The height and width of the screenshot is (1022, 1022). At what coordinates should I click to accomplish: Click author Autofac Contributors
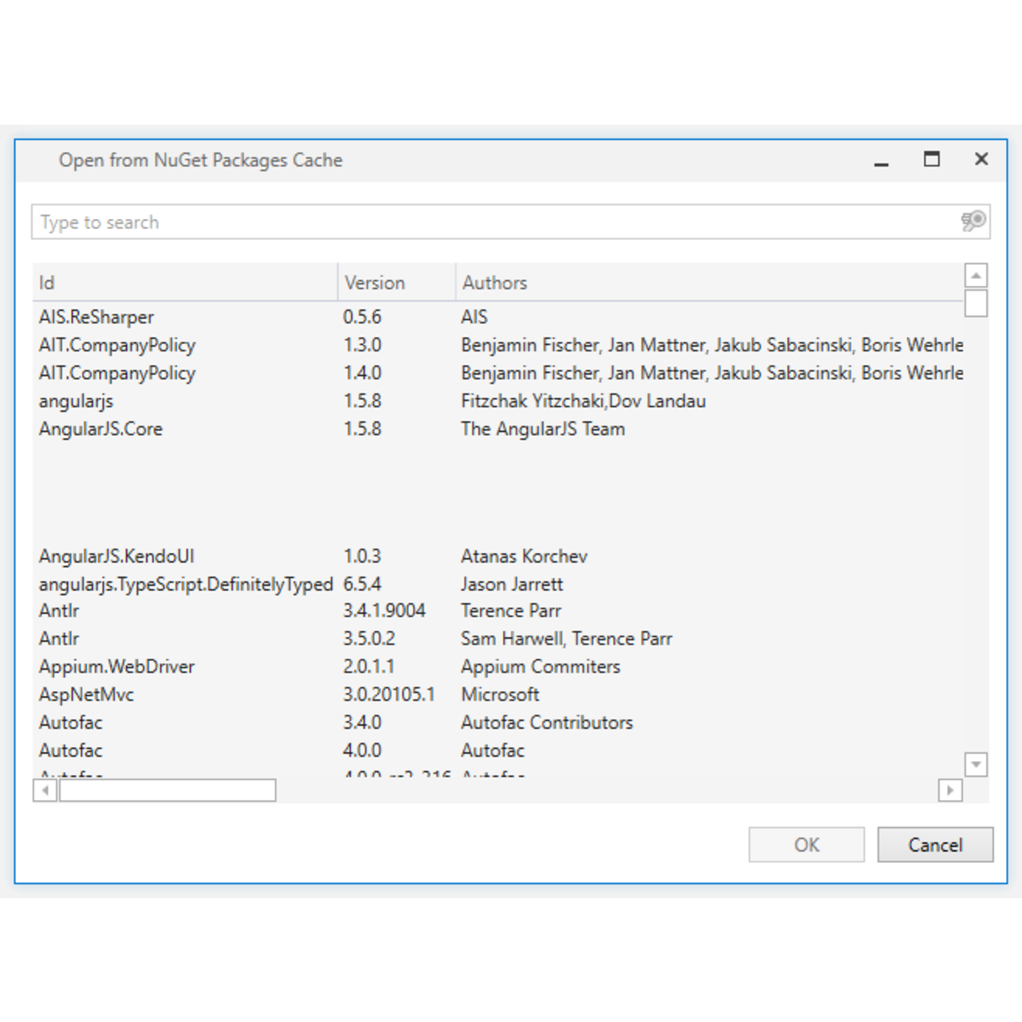click(547, 723)
